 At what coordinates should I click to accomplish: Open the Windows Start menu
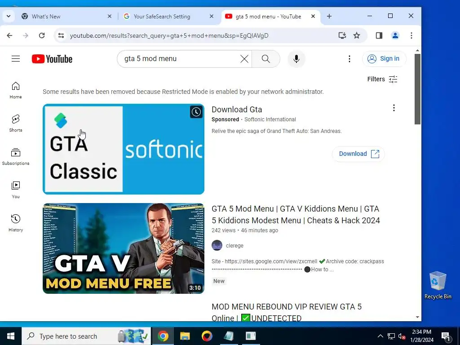coord(11,336)
